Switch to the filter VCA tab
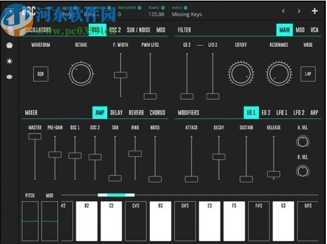The width and height of the screenshot is (327, 244). (315, 30)
